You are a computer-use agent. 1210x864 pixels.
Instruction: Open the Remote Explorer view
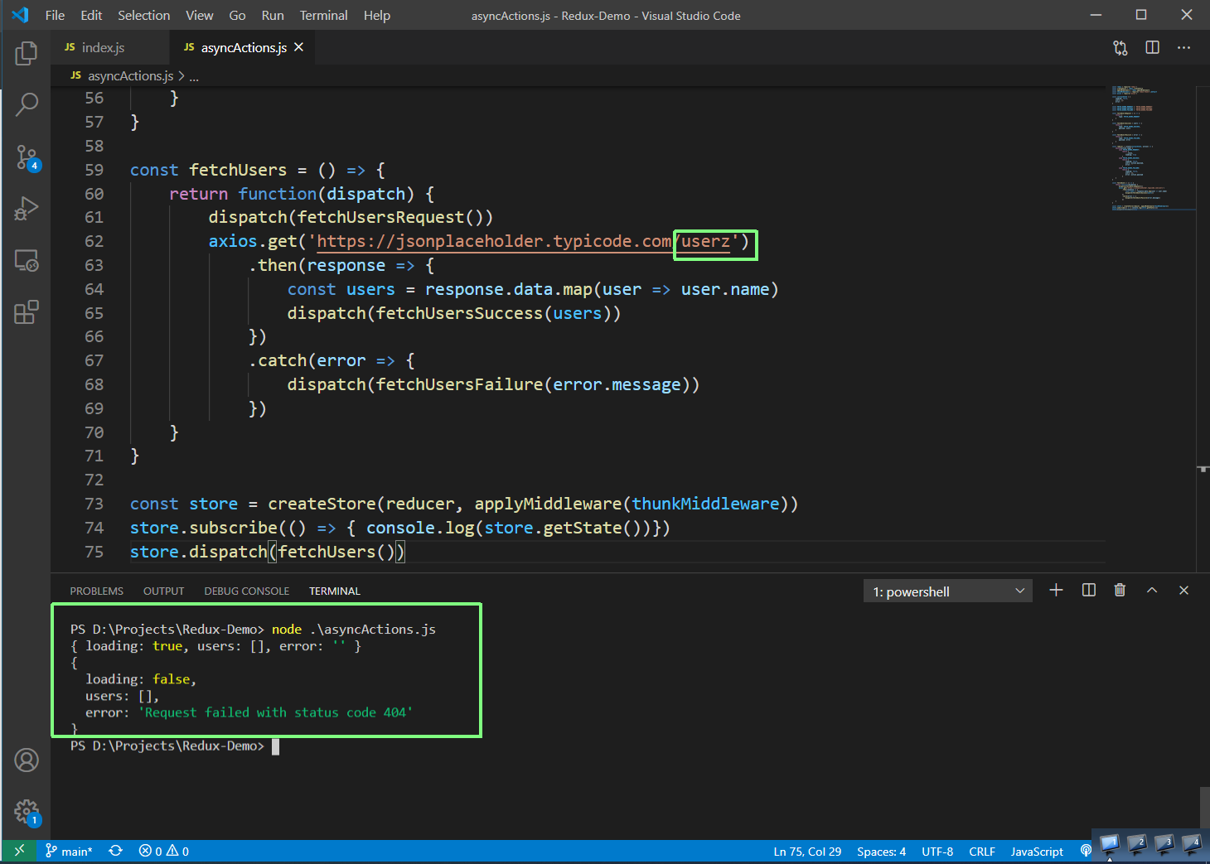tap(27, 261)
